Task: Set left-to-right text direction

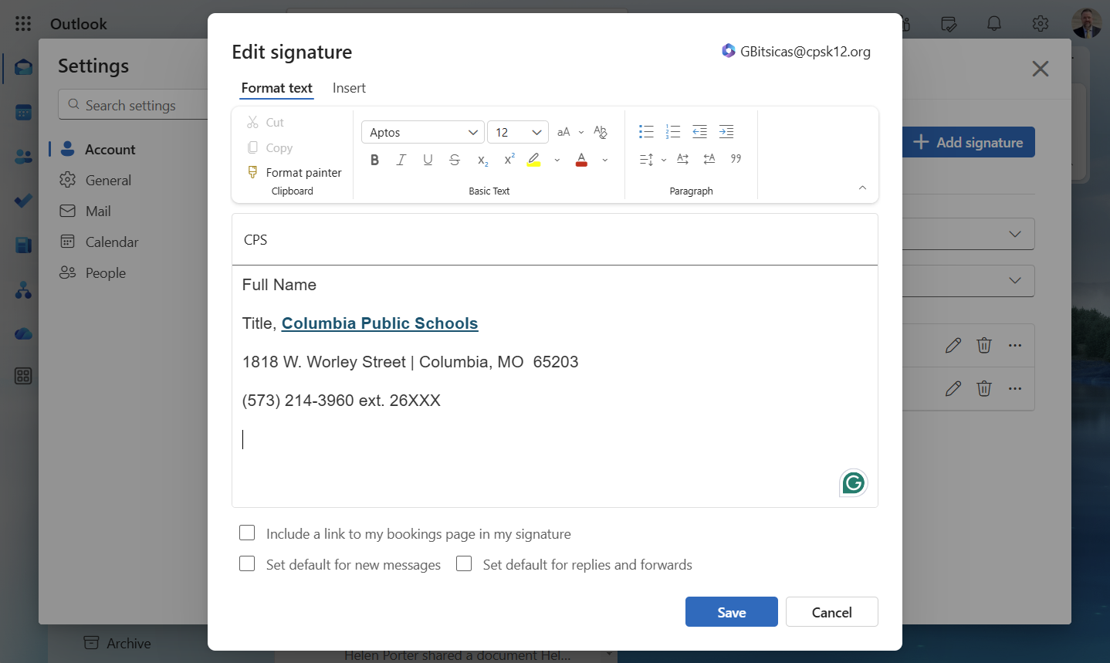Action: pyautogui.click(x=682, y=159)
